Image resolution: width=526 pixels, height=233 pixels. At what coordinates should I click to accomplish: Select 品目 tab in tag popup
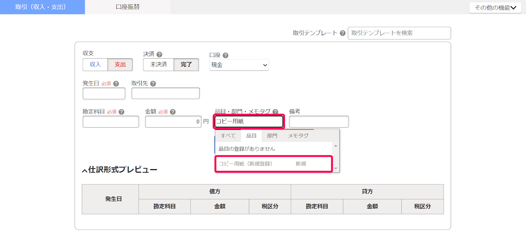click(251, 136)
